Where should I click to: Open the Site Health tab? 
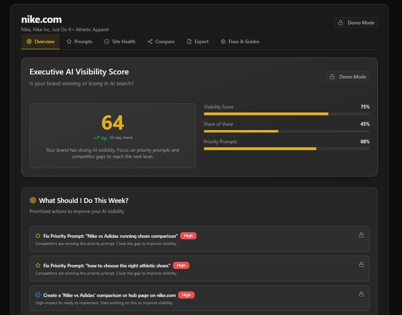click(120, 42)
